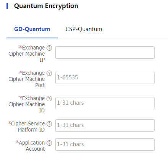
Task: Click the port field showing 1-65535
Action: (105, 78)
